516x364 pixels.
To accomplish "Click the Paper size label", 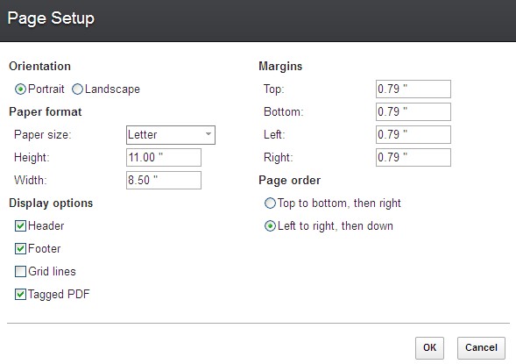I will (43, 135).
